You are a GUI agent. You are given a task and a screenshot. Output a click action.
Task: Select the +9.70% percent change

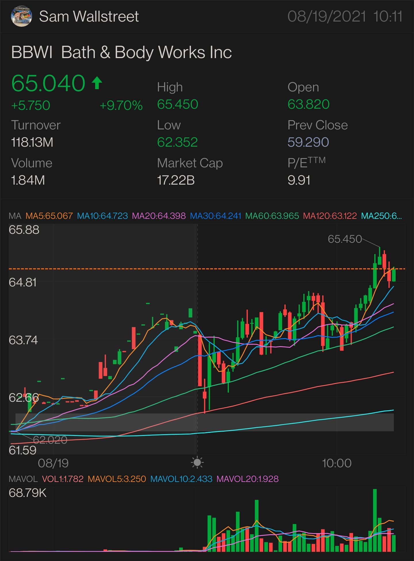tap(121, 106)
